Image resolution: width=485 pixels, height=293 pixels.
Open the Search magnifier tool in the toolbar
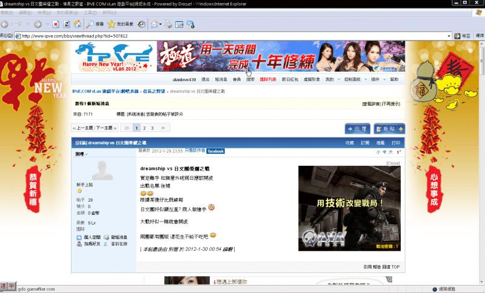pyautogui.click(x=95, y=24)
